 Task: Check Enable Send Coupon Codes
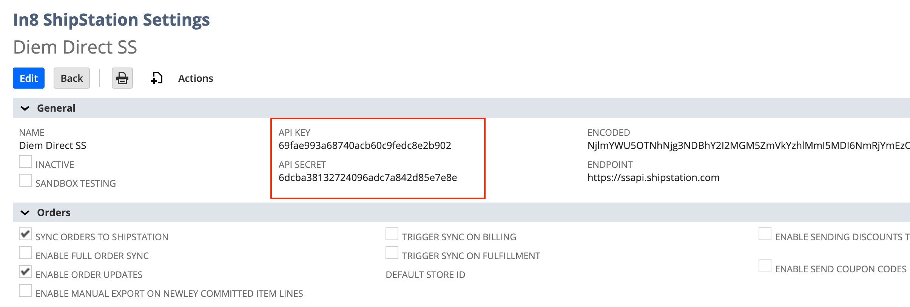(x=765, y=266)
